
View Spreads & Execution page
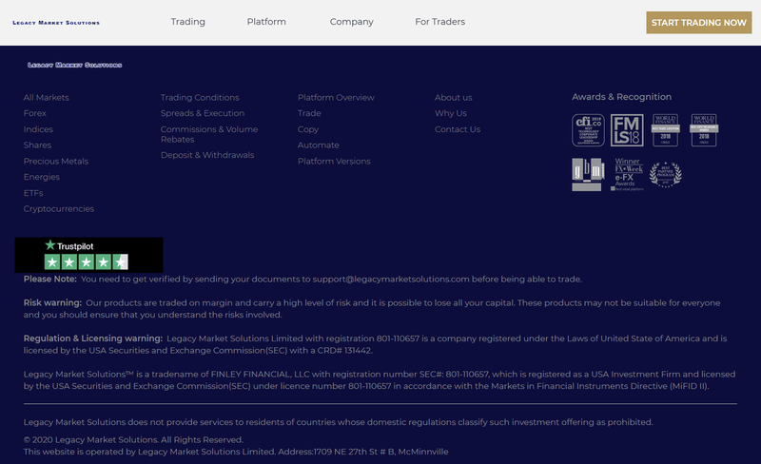(x=203, y=113)
